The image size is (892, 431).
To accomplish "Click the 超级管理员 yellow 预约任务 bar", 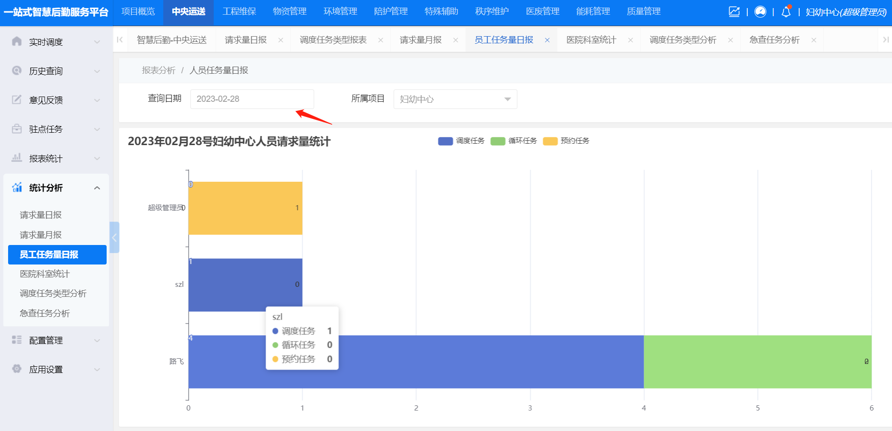I will click(x=245, y=208).
